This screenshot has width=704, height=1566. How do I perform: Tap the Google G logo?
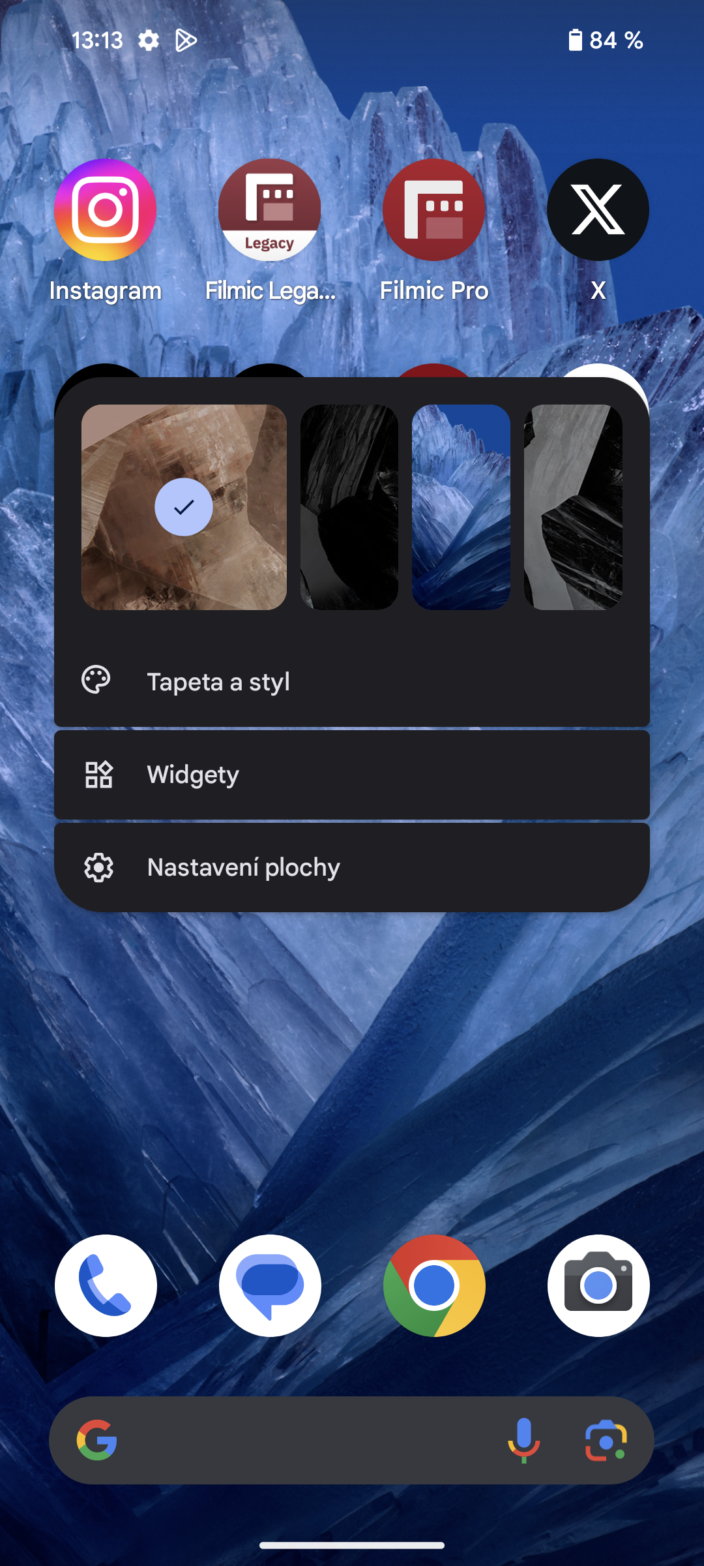coord(97,1440)
